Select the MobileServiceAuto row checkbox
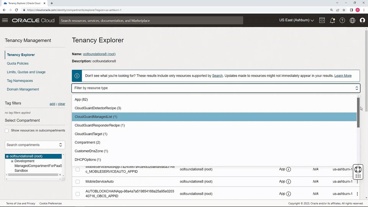 pyautogui.click(x=78, y=182)
